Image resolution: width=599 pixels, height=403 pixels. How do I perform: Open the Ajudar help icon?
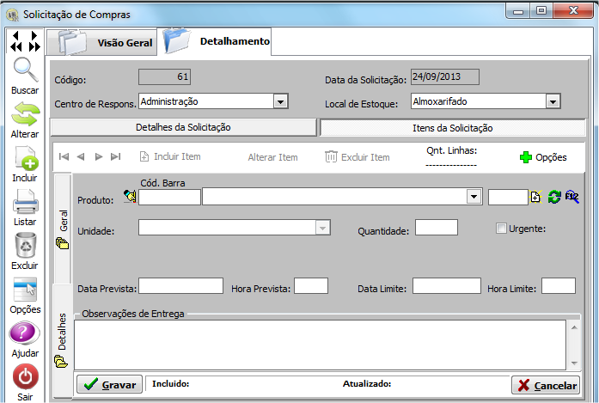click(24, 334)
